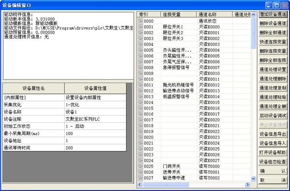This screenshot has width=290, height=191.
Task: Select the 设置设备内部属性 value cell
Action: click(95, 98)
